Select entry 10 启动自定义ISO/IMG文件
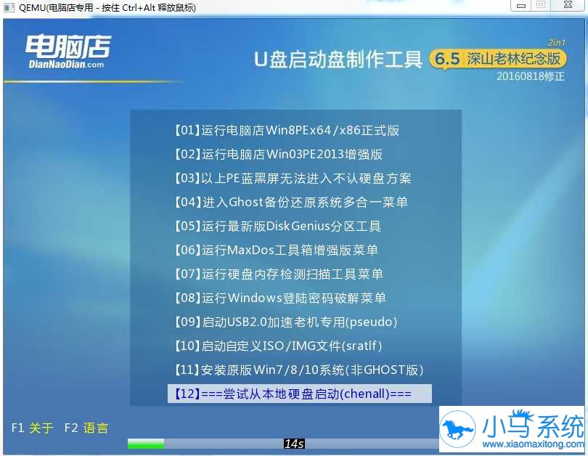Image resolution: width=588 pixels, height=456 pixels. click(278, 346)
